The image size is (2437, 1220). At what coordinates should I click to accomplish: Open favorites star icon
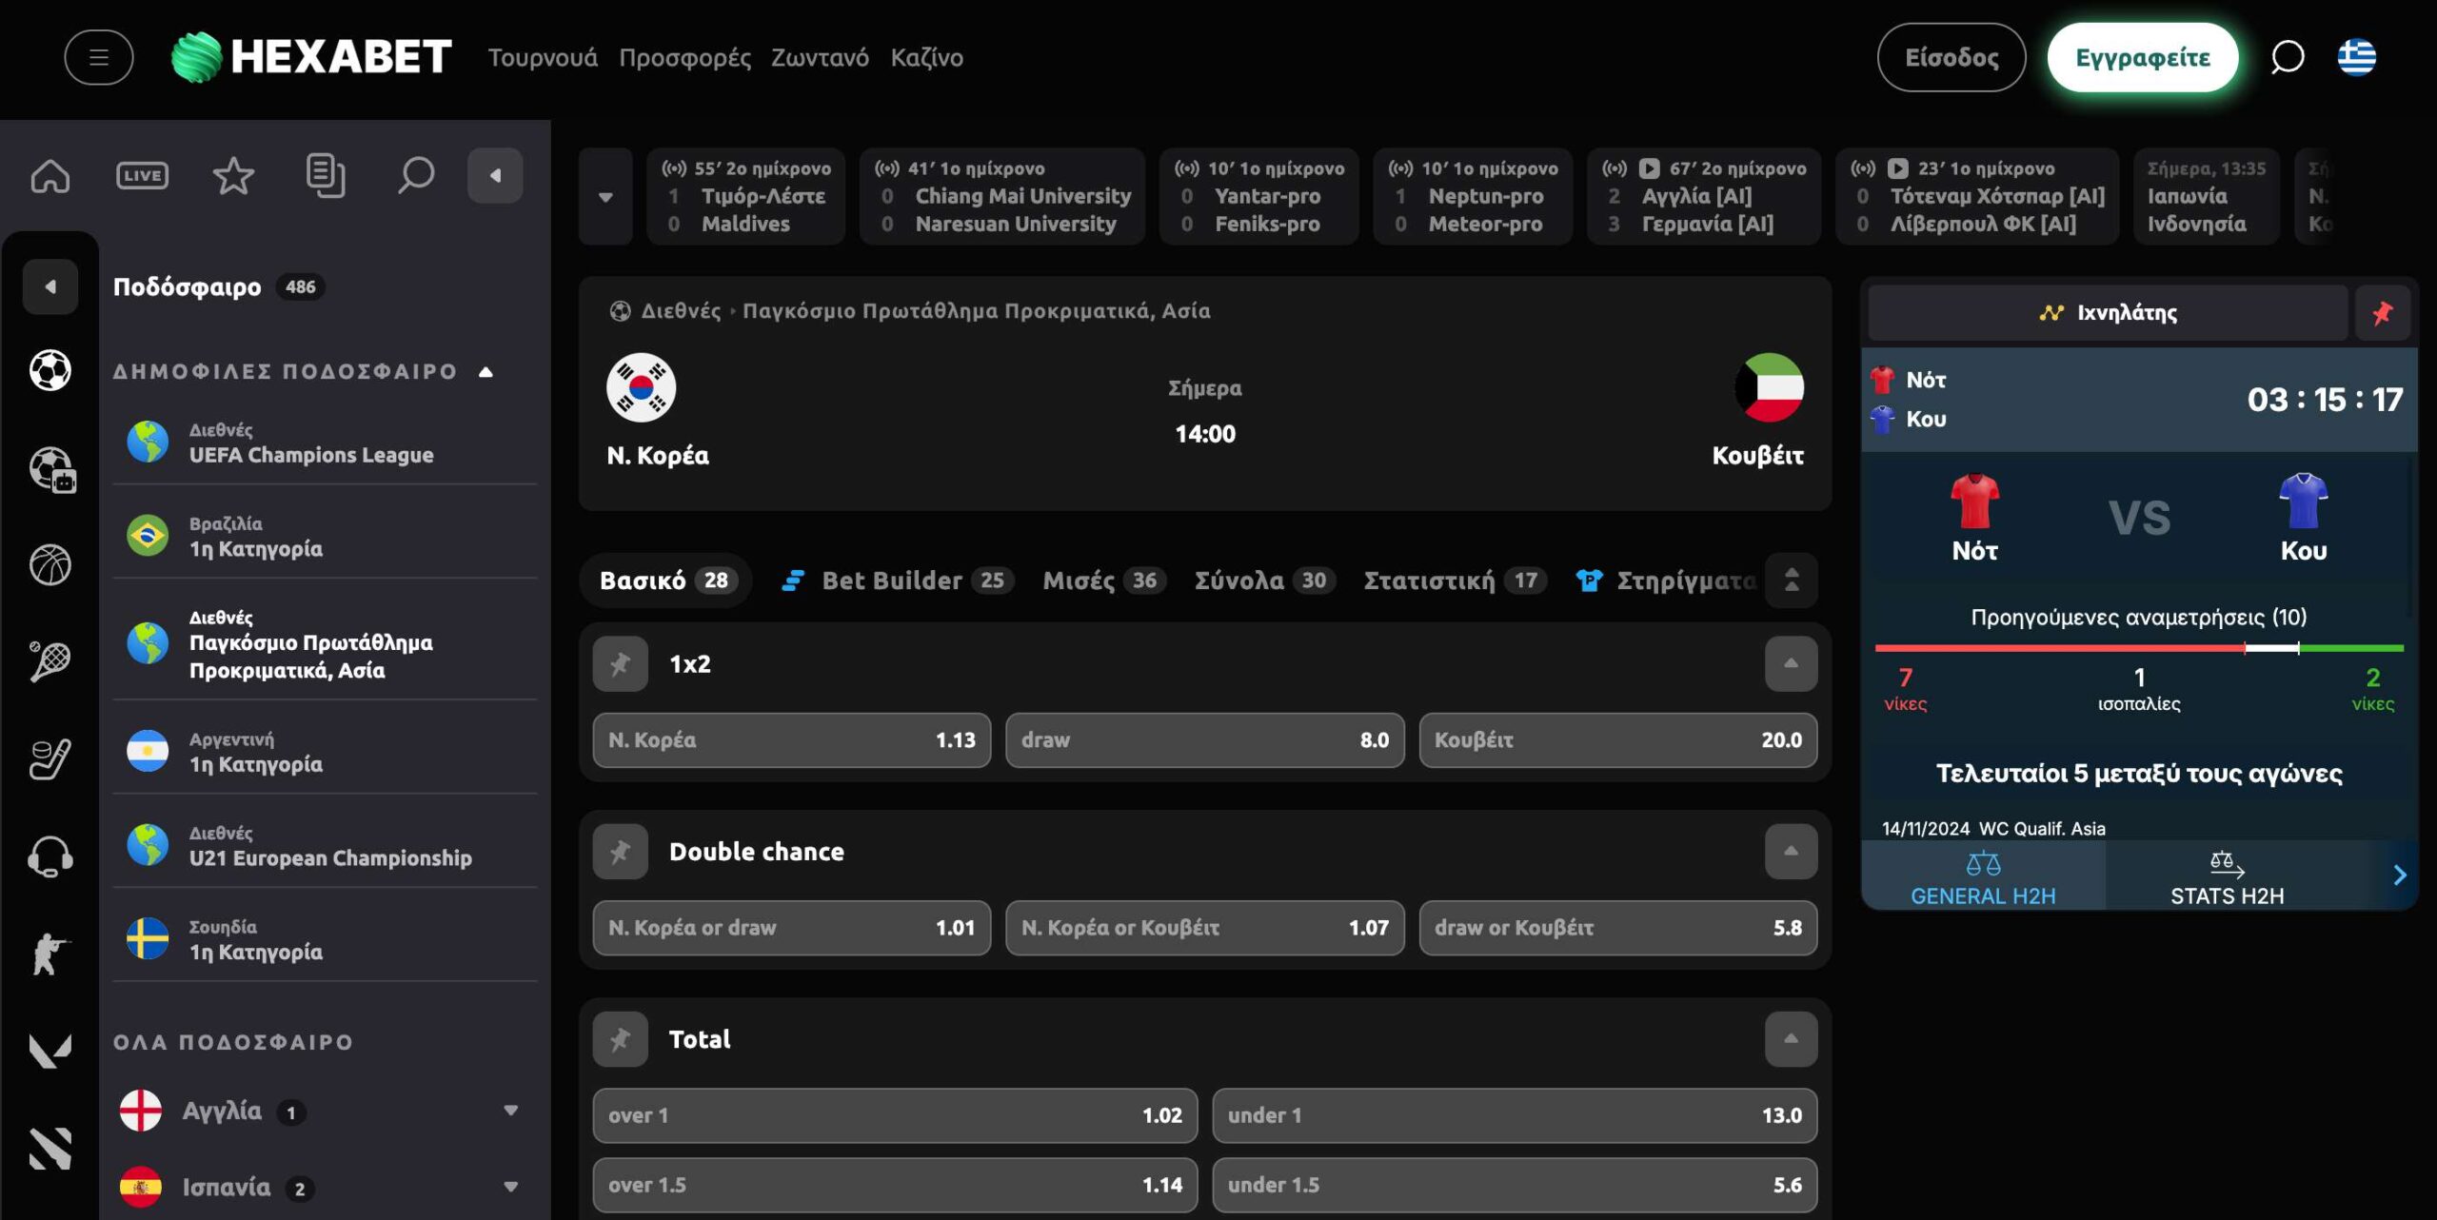click(x=233, y=176)
